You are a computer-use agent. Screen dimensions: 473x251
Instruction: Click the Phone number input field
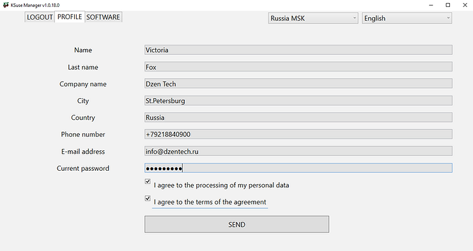point(299,134)
